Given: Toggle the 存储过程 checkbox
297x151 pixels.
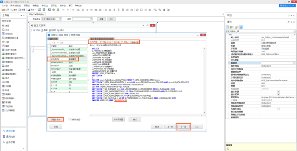Looking at the screenshot, I should [x=130, y=42].
